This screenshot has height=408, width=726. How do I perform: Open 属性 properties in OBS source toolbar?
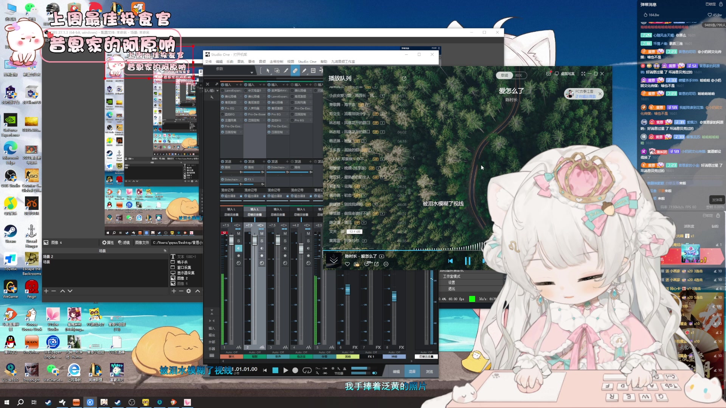click(108, 243)
